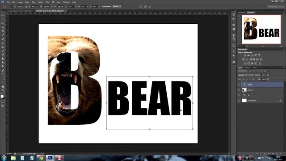The image size is (286, 161).
Task: Select the Zoom tool in toolbox
Action: tap(3, 90)
